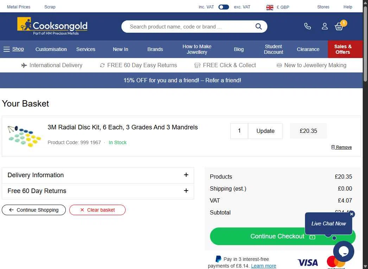Viewport: 368px width, 269px height.
Task: Open the 3M Radial Disc Kit product title
Action: tap(122, 127)
